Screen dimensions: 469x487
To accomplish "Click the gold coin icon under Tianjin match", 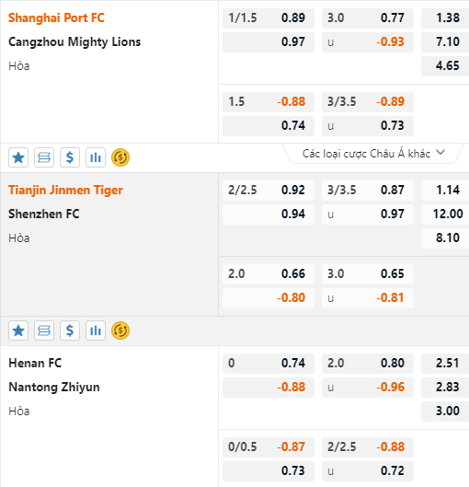I will [120, 330].
